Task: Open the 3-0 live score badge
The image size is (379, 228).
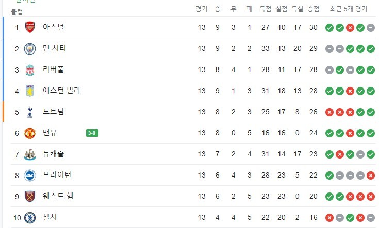Action: click(92, 133)
